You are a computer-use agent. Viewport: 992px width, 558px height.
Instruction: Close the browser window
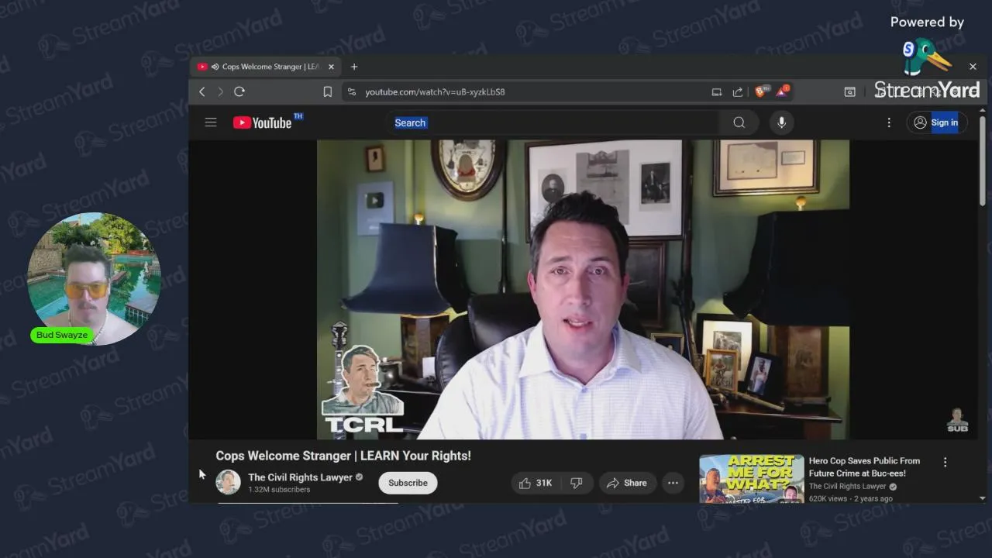973,67
